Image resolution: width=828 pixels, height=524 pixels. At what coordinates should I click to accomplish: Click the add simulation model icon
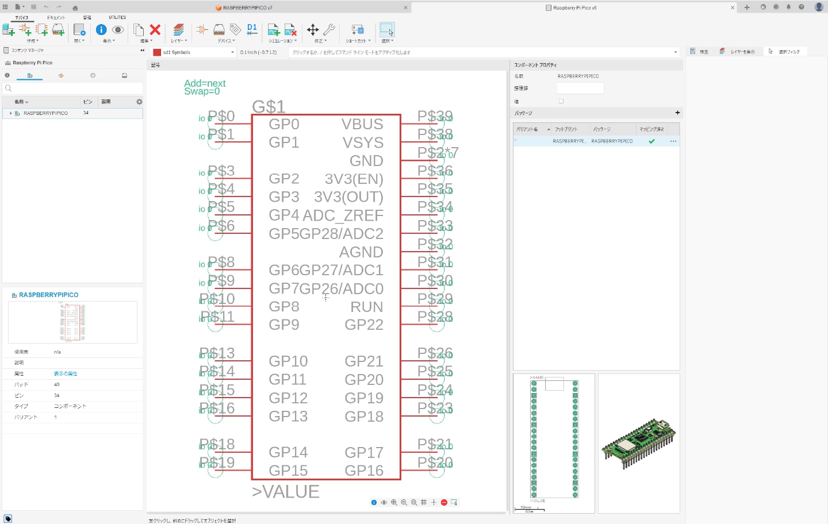[274, 30]
